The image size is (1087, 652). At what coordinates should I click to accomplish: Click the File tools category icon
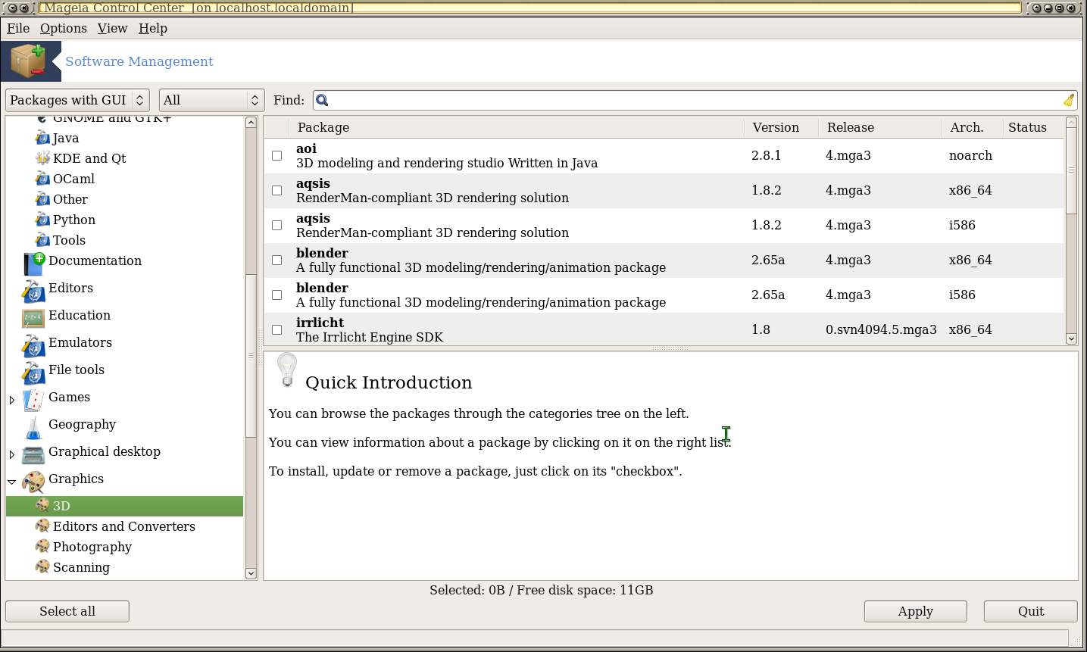33,373
